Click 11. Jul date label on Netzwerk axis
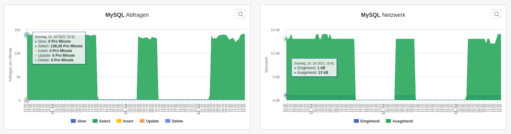This screenshot has width=511, height=134. click(x=311, y=109)
